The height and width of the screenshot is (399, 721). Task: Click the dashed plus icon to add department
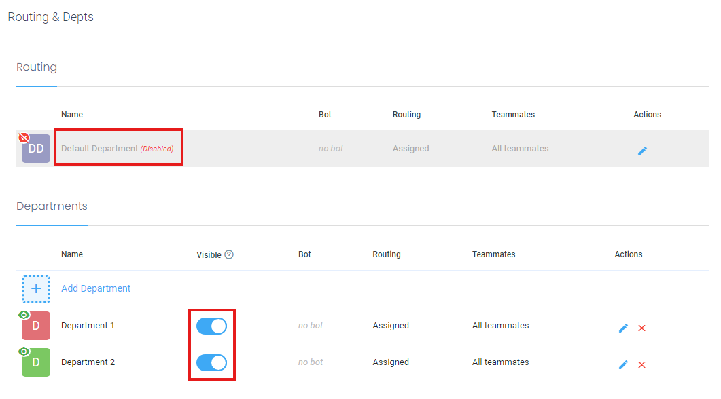click(x=36, y=288)
